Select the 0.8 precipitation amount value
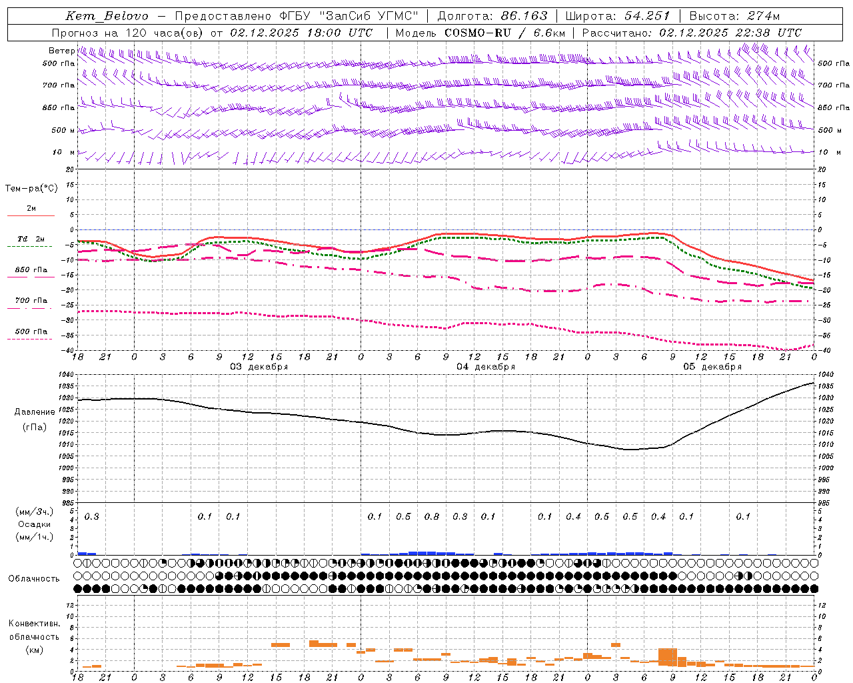 432,516
